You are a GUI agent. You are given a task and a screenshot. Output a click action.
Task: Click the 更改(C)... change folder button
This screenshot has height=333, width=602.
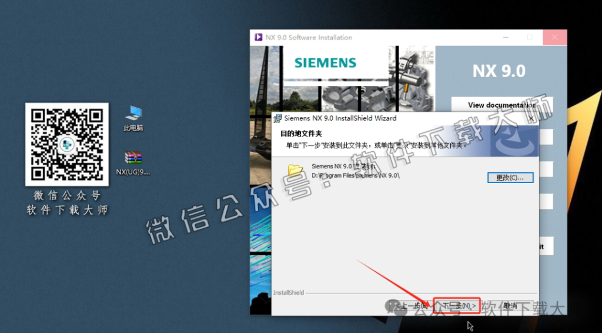(510, 178)
